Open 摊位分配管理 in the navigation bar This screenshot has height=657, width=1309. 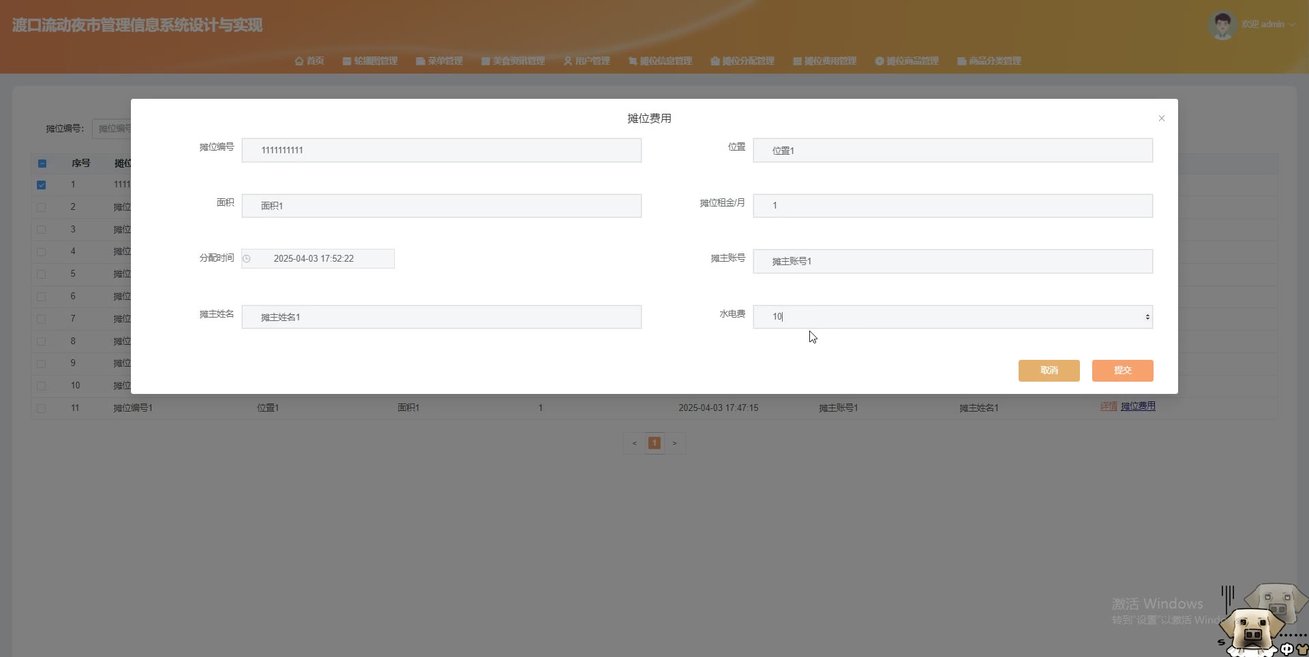coord(742,61)
